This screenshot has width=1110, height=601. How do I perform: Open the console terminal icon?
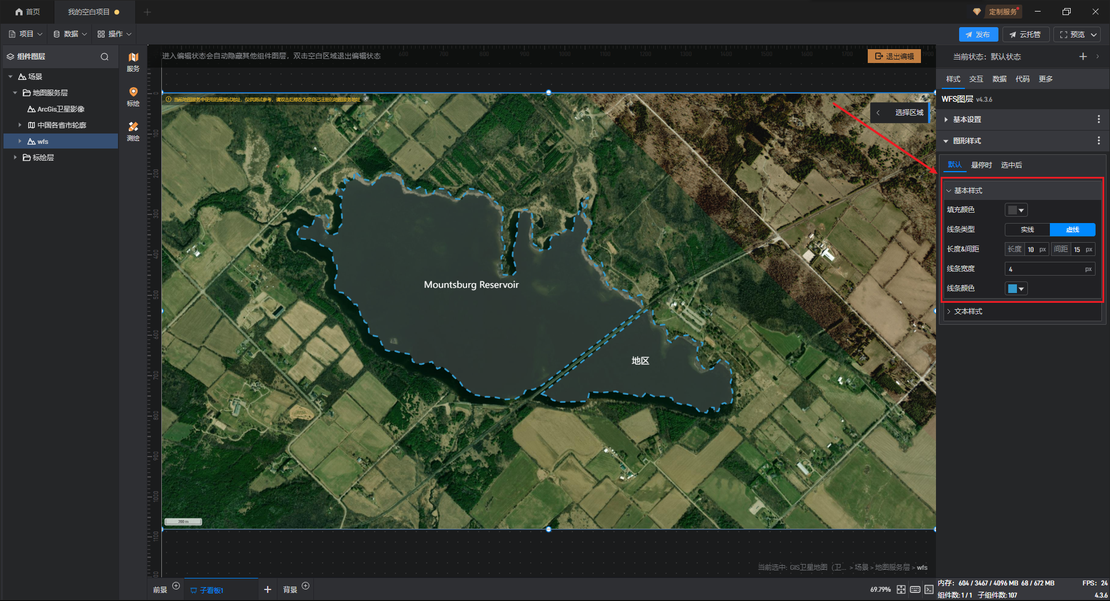(928, 589)
